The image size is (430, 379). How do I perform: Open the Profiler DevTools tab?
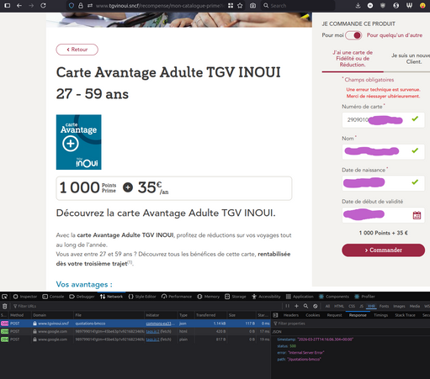pyautogui.click(x=364, y=297)
